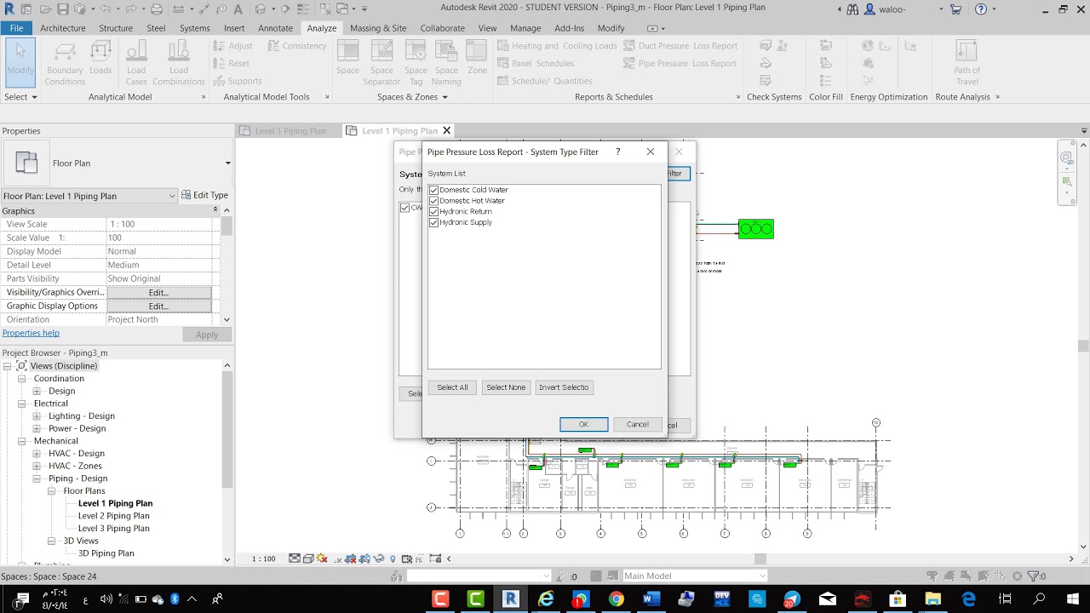Screen dimensions: 1090x613
Task: Run Heating and Cooling Loads analysis
Action: [557, 46]
